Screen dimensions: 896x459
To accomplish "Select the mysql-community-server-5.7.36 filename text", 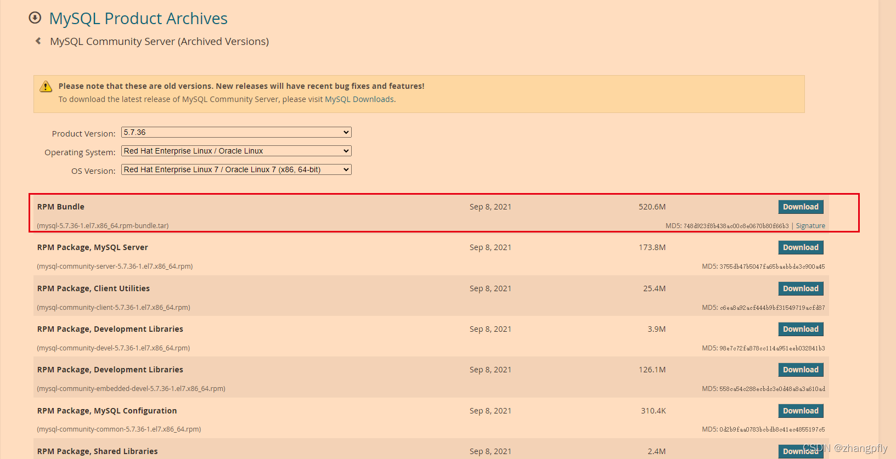I will [x=115, y=267].
